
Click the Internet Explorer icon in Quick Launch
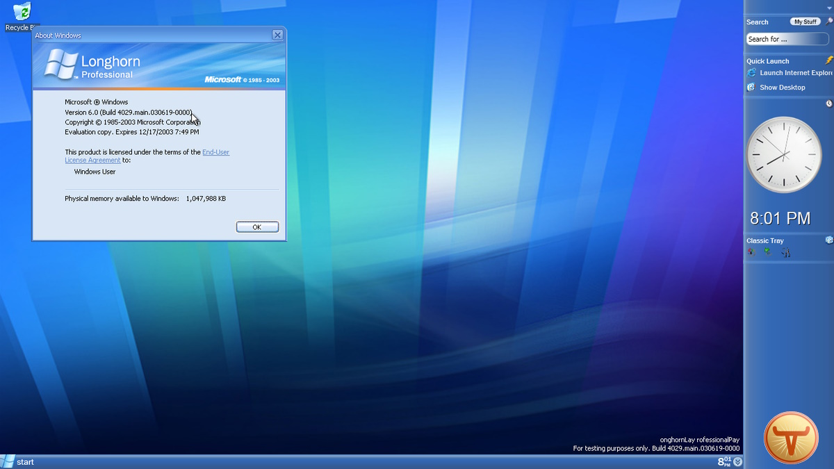751,73
